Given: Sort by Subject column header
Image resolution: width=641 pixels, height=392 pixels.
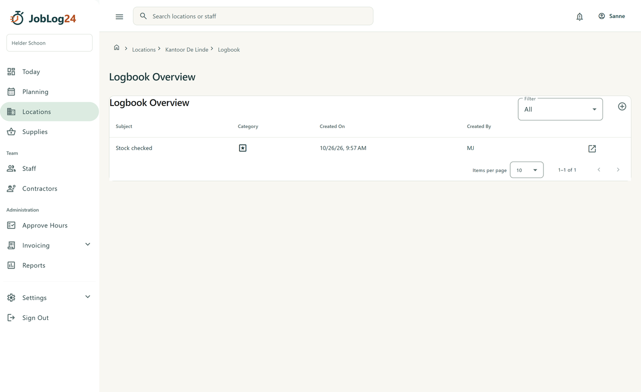Looking at the screenshot, I should [x=124, y=126].
